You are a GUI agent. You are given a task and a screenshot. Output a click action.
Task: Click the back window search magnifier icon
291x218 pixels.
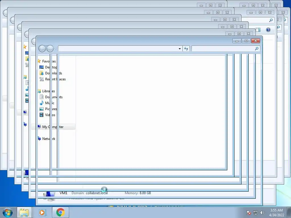click(x=271, y=20)
